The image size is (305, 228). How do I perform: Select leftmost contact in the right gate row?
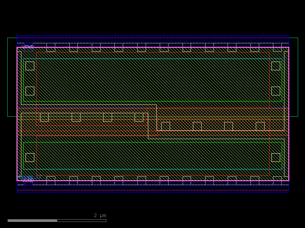(x=165, y=126)
